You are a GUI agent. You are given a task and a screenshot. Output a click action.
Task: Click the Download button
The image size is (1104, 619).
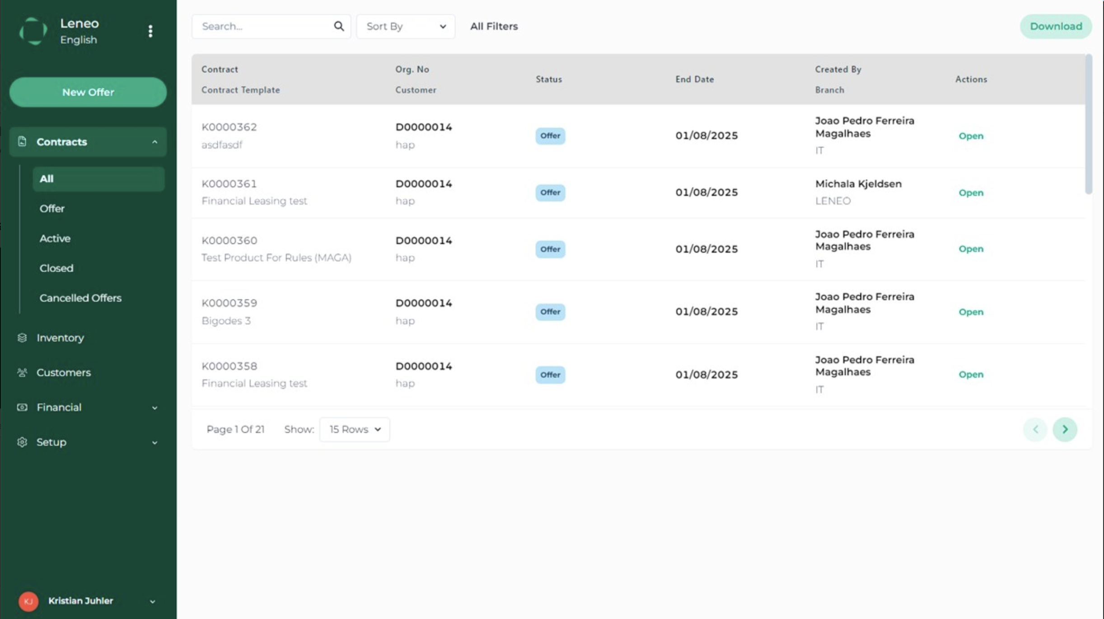click(x=1056, y=26)
